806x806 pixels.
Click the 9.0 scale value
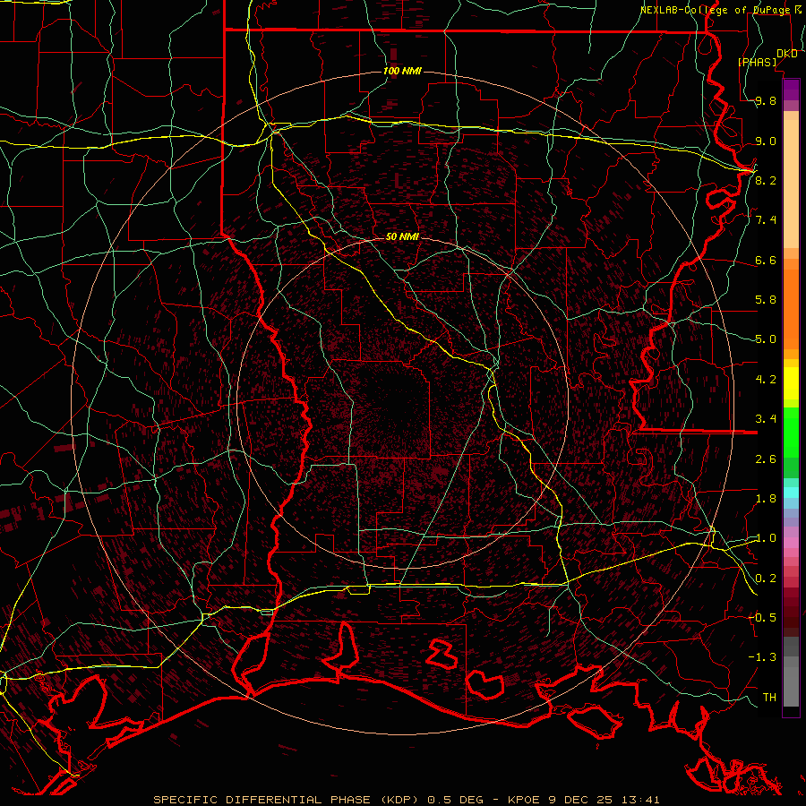(x=766, y=141)
